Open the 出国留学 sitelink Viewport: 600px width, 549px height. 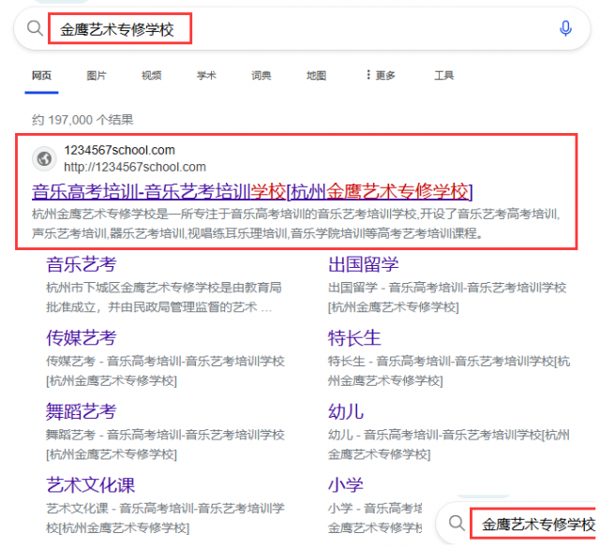pyautogui.click(x=363, y=264)
